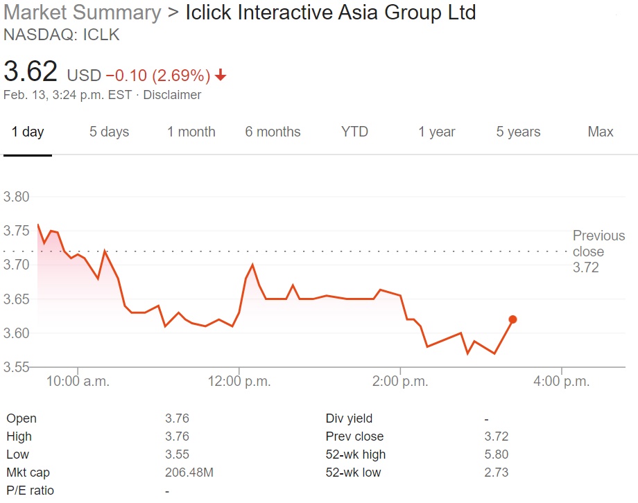Select the YTD tab
The width and height of the screenshot is (638, 503).
pyautogui.click(x=354, y=132)
